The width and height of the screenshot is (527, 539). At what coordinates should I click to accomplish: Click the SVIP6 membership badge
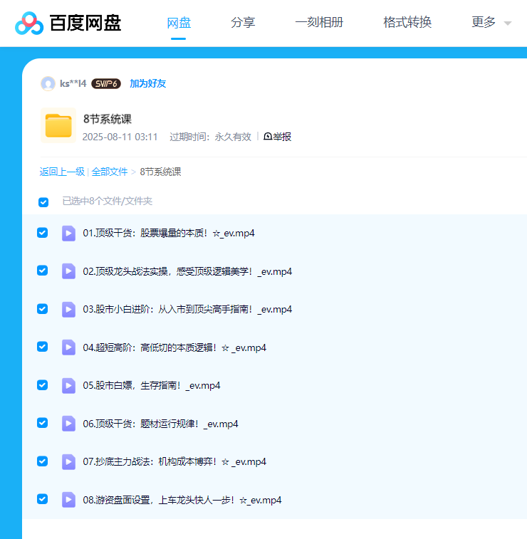[105, 83]
